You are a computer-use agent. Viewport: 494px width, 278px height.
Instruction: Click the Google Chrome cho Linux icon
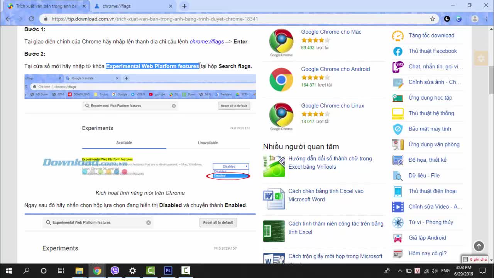point(281,116)
